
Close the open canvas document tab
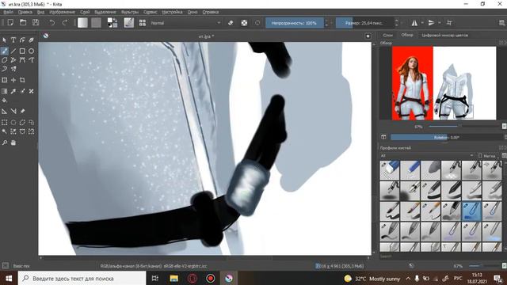(368, 36)
